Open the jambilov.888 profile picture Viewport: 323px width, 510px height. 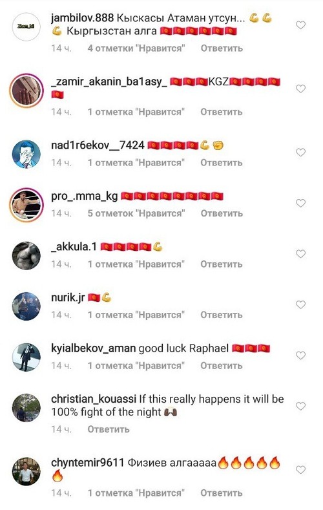point(26,27)
